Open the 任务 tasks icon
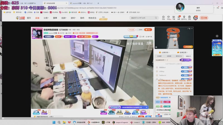The width and height of the screenshot is (223, 125). coord(189,18)
